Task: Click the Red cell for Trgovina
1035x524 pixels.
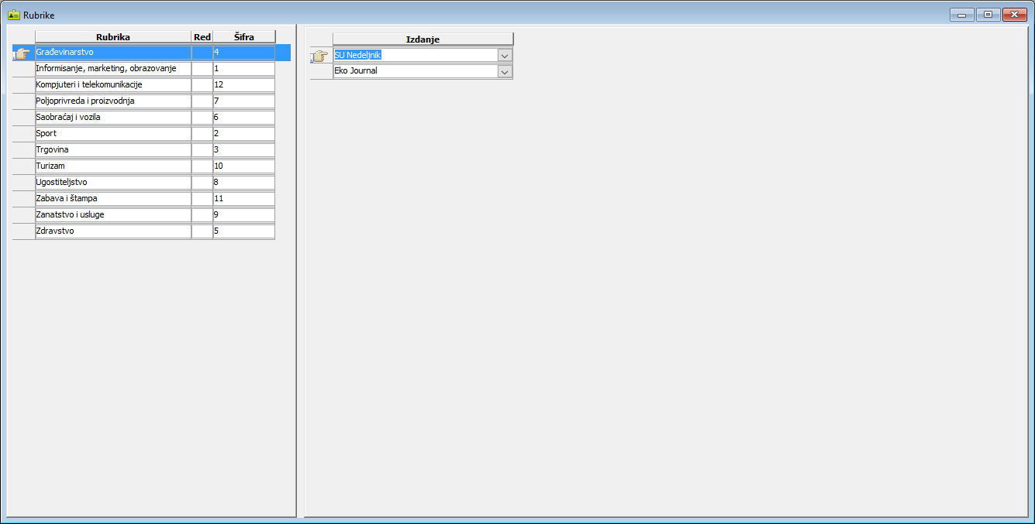Action: 202,150
